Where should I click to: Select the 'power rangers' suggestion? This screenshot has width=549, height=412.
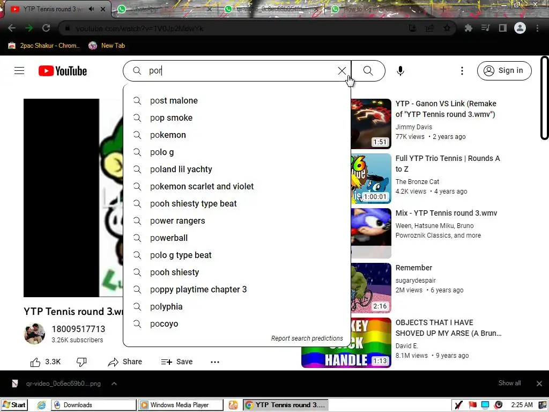(x=236, y=220)
